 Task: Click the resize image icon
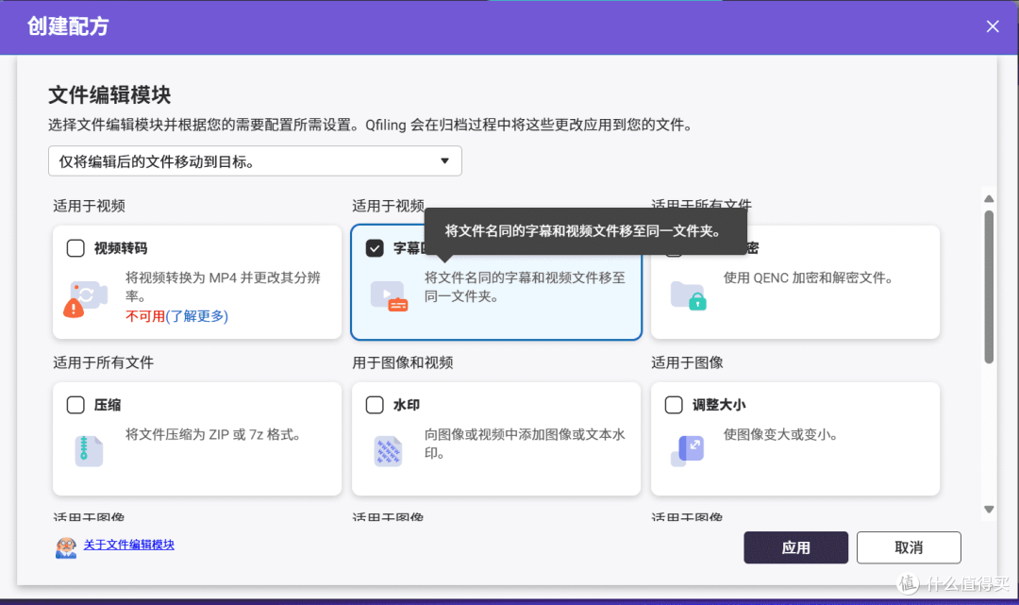click(687, 451)
